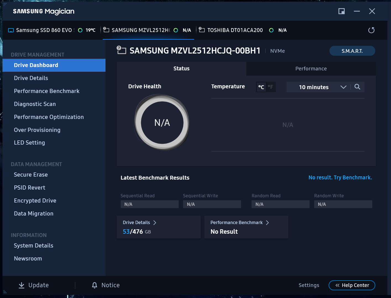Select the Performance tab

point(311,69)
